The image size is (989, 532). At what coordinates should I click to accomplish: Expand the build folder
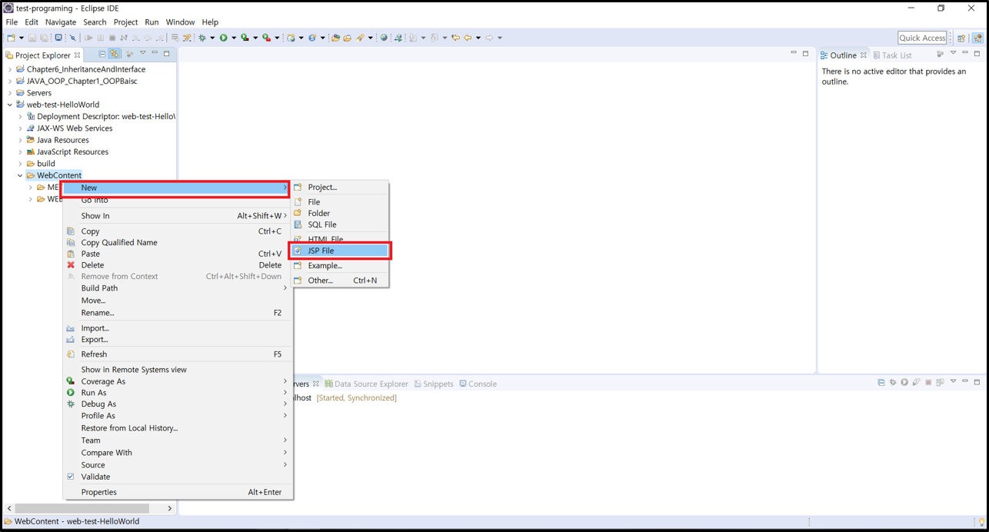(x=21, y=164)
